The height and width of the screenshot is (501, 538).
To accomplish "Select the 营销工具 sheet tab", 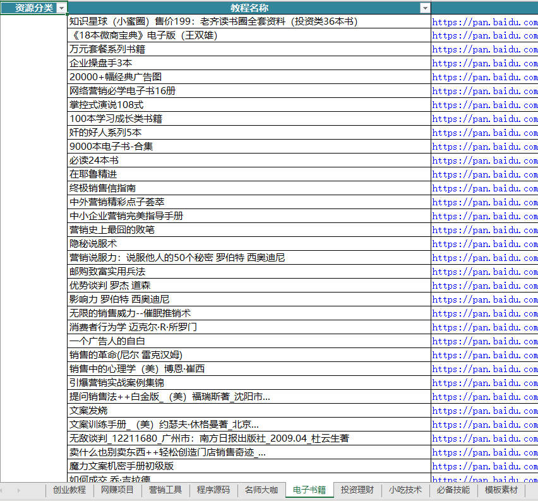I will click(x=165, y=490).
